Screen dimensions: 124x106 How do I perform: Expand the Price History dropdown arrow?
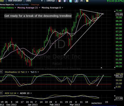click(x=15, y=8)
